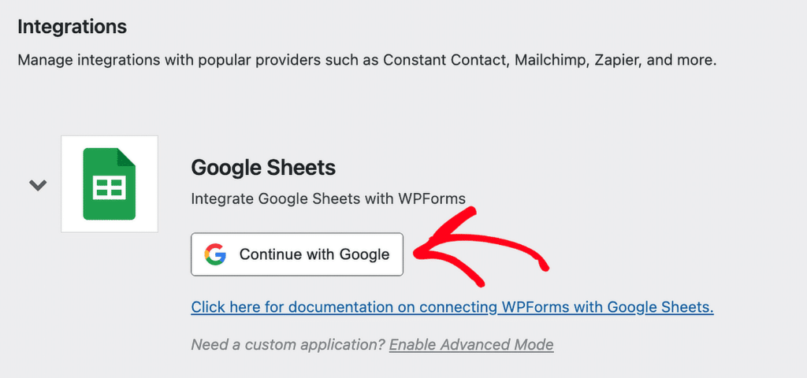Enable Advanced Mode via the link
The height and width of the screenshot is (378, 807).
coord(470,345)
